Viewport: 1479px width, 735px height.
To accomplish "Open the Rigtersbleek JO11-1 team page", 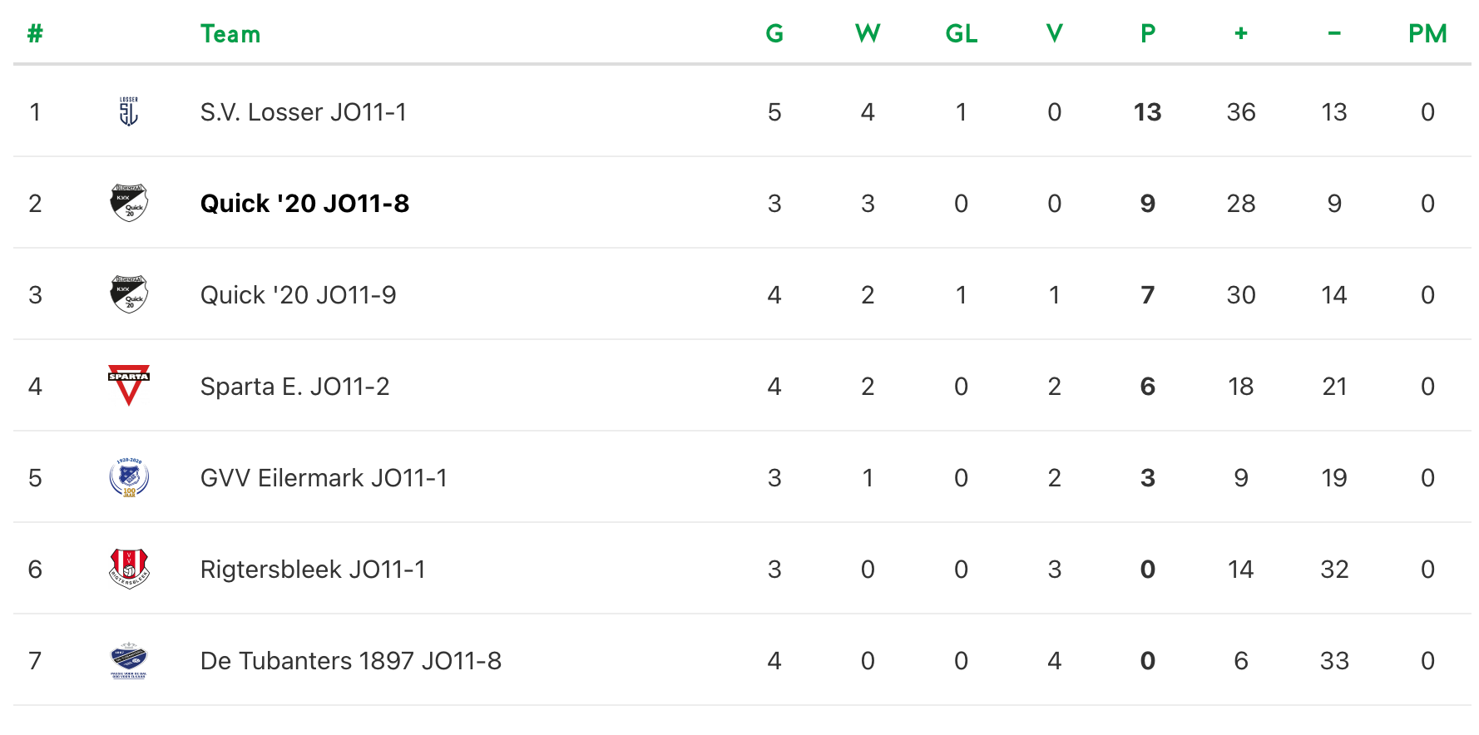I will (x=313, y=570).
